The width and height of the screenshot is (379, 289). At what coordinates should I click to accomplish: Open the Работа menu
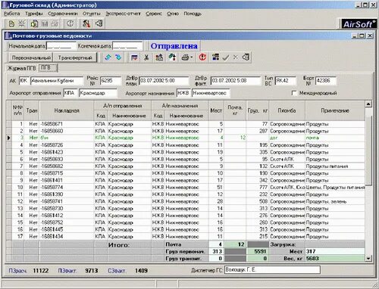[x=12, y=14]
